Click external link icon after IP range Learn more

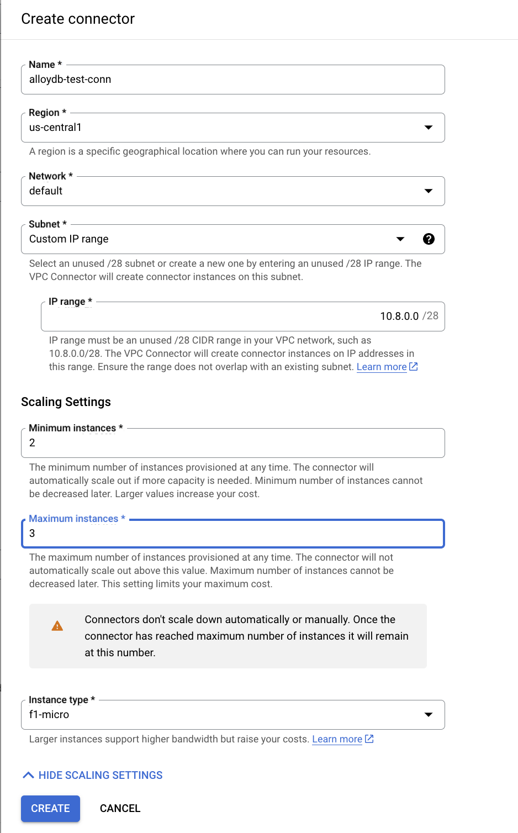point(414,367)
